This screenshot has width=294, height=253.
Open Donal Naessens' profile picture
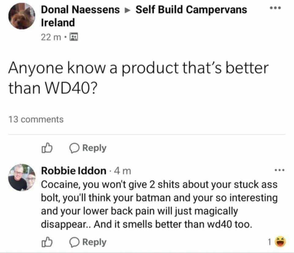click(x=21, y=17)
